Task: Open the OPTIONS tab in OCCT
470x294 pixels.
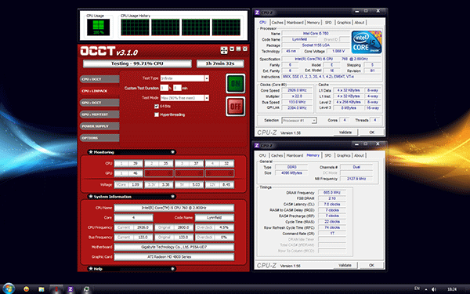Action: point(99,138)
